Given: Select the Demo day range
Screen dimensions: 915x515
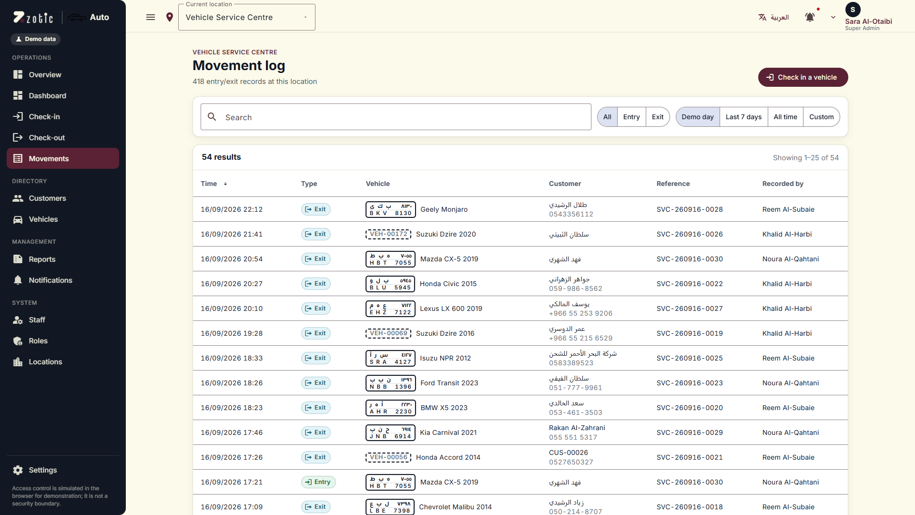Looking at the screenshot, I should click(x=698, y=117).
